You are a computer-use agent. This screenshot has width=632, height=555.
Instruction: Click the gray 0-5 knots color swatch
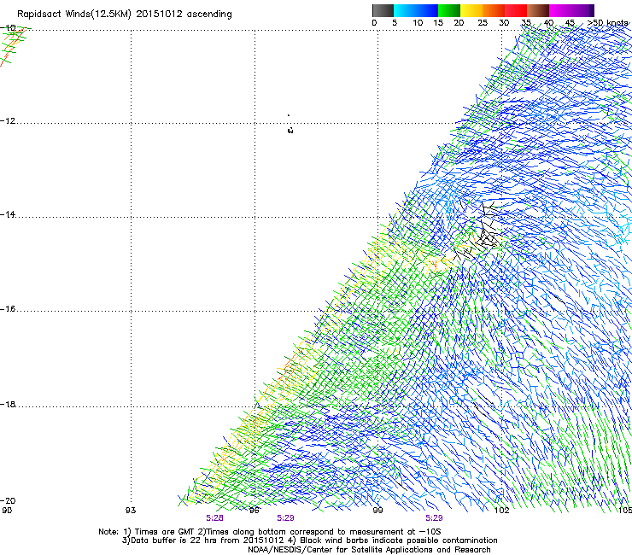[x=383, y=10]
